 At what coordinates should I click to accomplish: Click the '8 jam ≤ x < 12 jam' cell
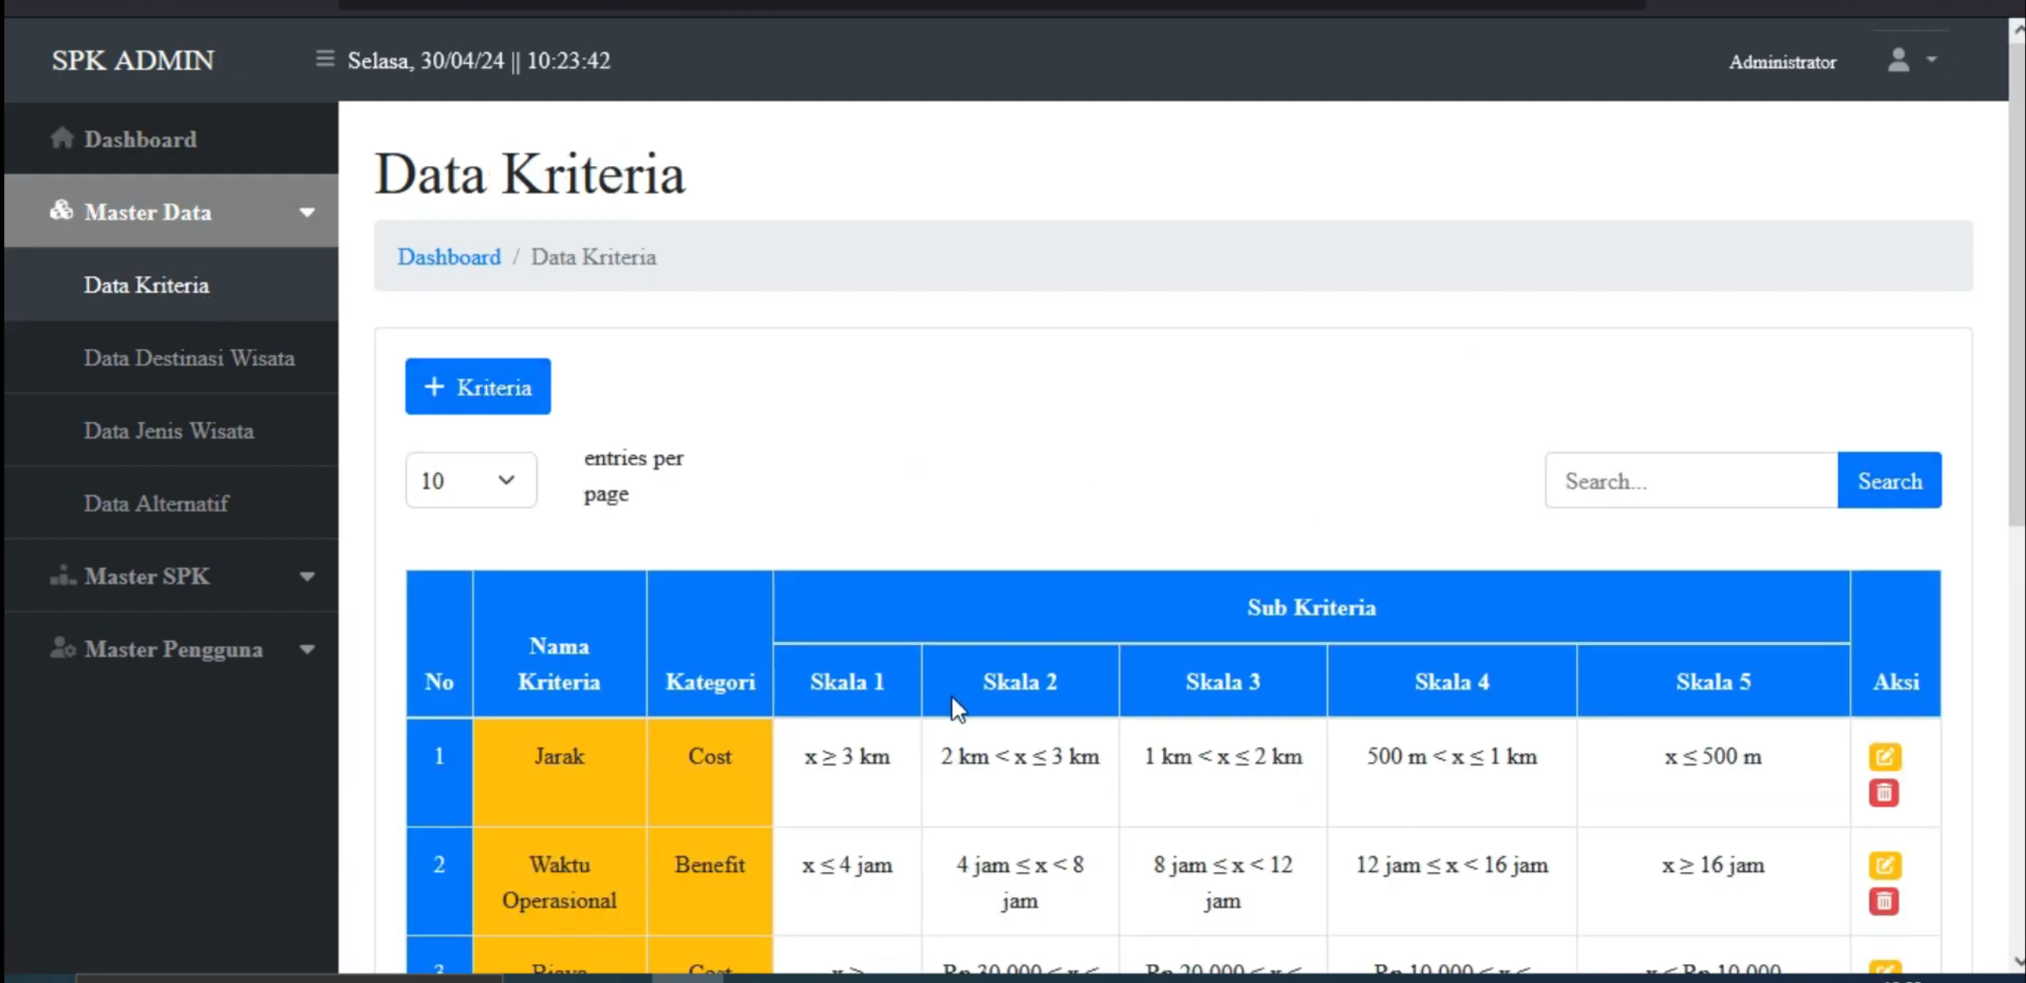click(x=1222, y=882)
